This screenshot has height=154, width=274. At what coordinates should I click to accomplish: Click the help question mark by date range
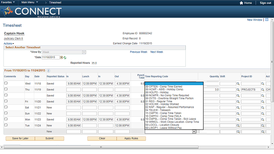[x=48, y=71]
